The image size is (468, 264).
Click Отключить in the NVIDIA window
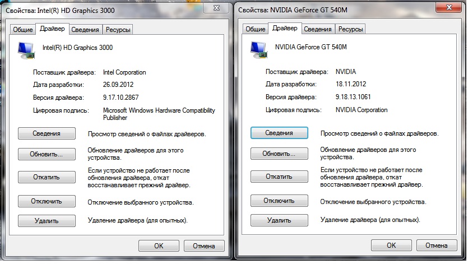[x=279, y=201]
